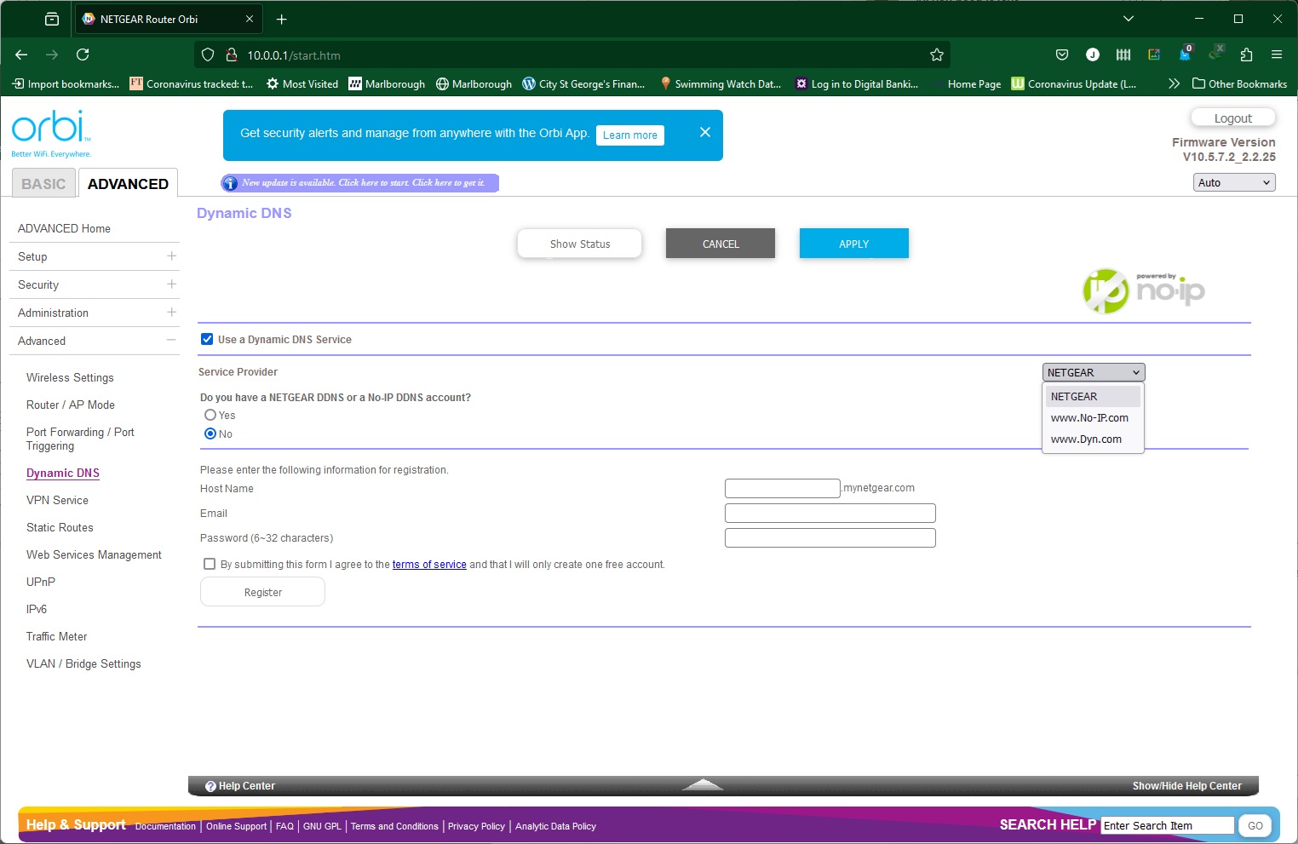Image resolution: width=1298 pixels, height=844 pixels.
Task: Select No for existing DDNS account
Action: click(x=210, y=433)
